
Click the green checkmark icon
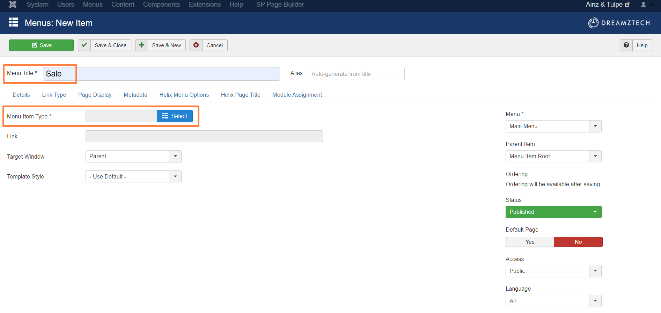[x=84, y=45]
